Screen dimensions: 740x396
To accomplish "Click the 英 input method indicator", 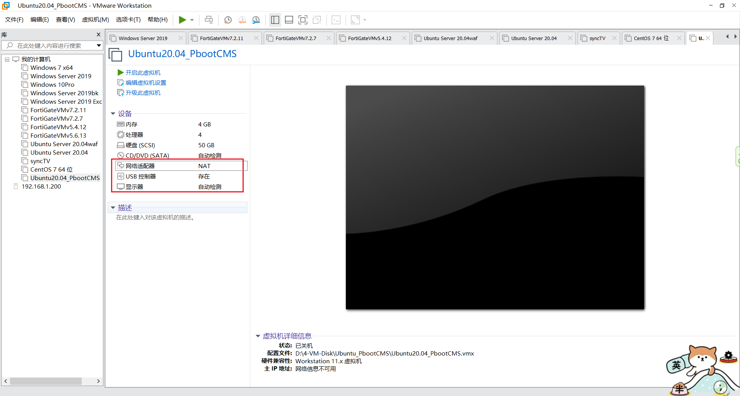I will click(x=676, y=365).
